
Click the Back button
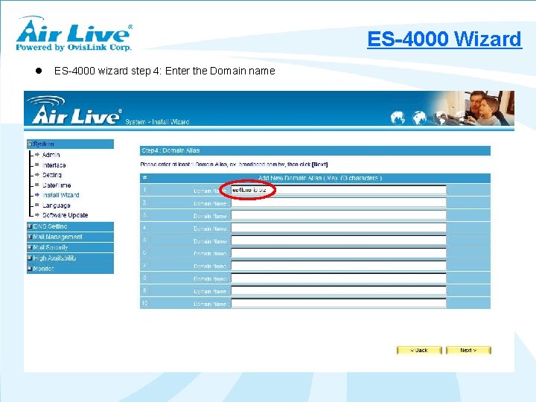pos(419,350)
